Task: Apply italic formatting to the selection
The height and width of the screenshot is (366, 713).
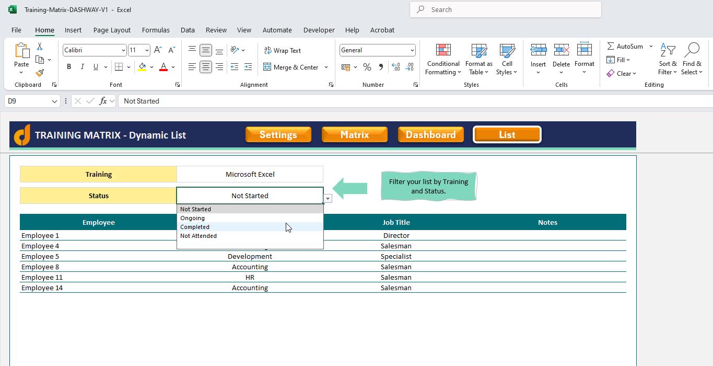Action: [x=82, y=67]
